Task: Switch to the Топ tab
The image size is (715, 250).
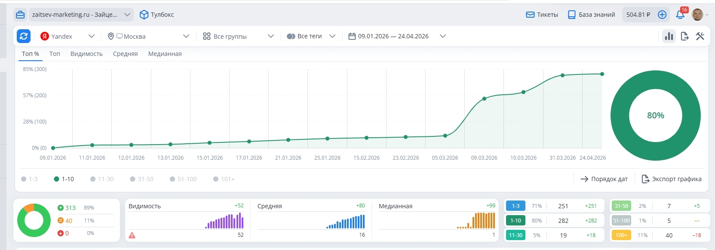Action: coord(55,54)
